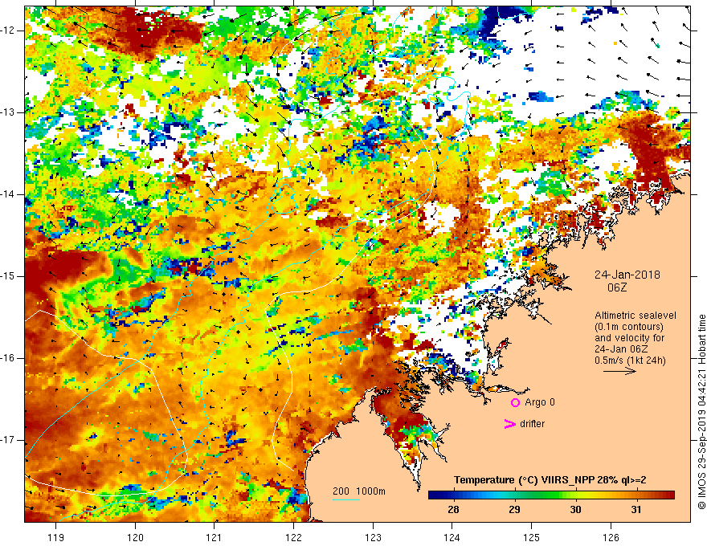Click the 119 longitude axis label
The height and width of the screenshot is (546, 707).
(56, 537)
